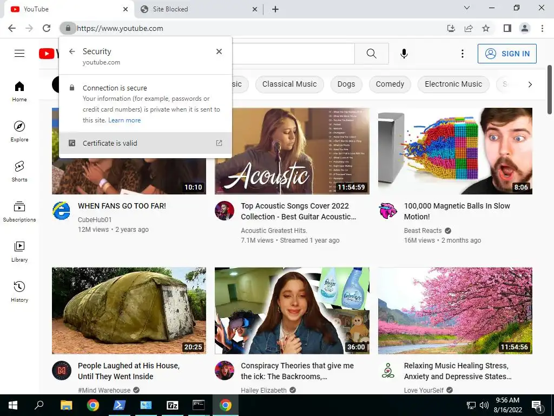Click the YouTube search input field

pos(293,54)
